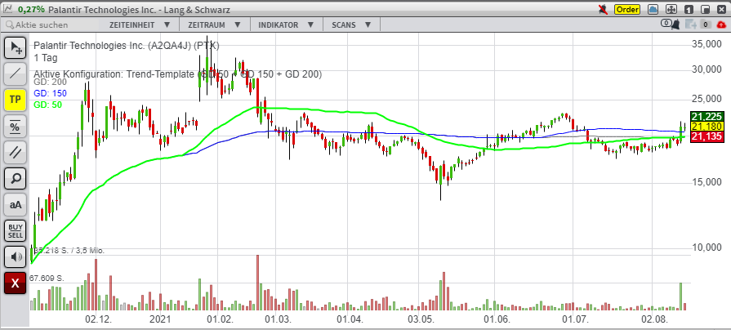Click the red 21,135 price label
The height and width of the screenshot is (330, 731).
click(x=707, y=136)
